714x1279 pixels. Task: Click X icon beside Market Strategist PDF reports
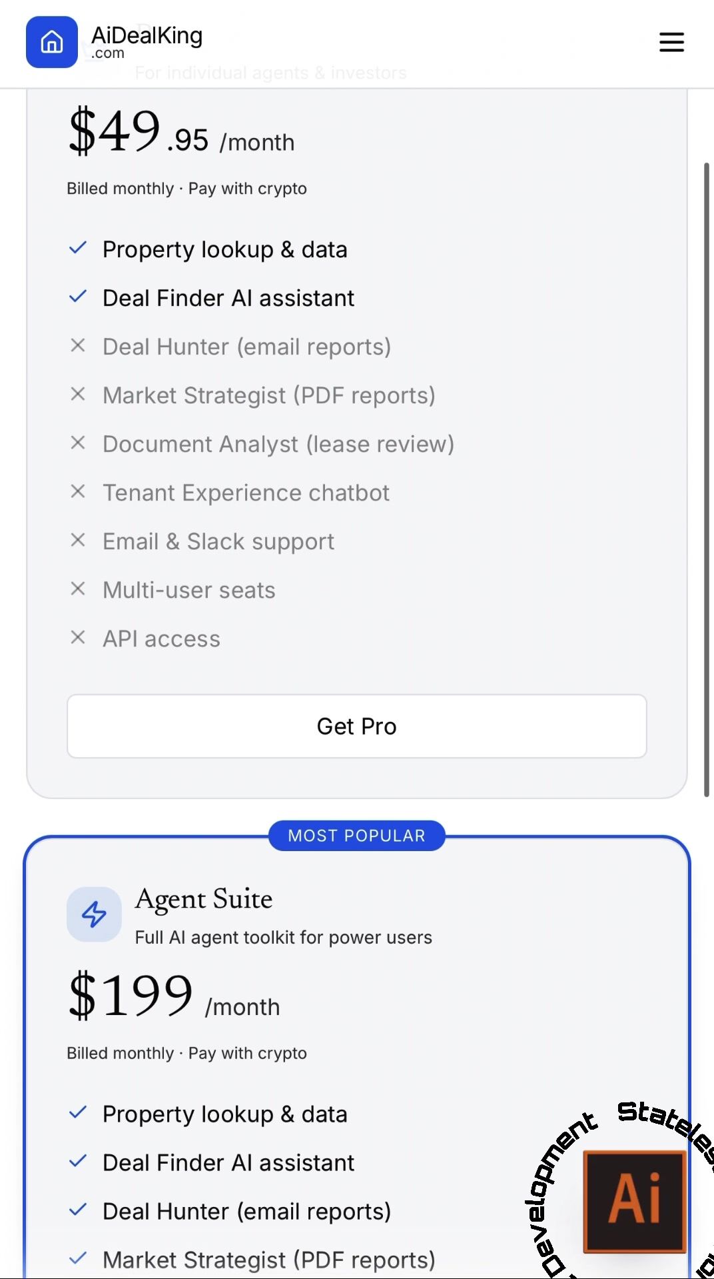point(78,395)
